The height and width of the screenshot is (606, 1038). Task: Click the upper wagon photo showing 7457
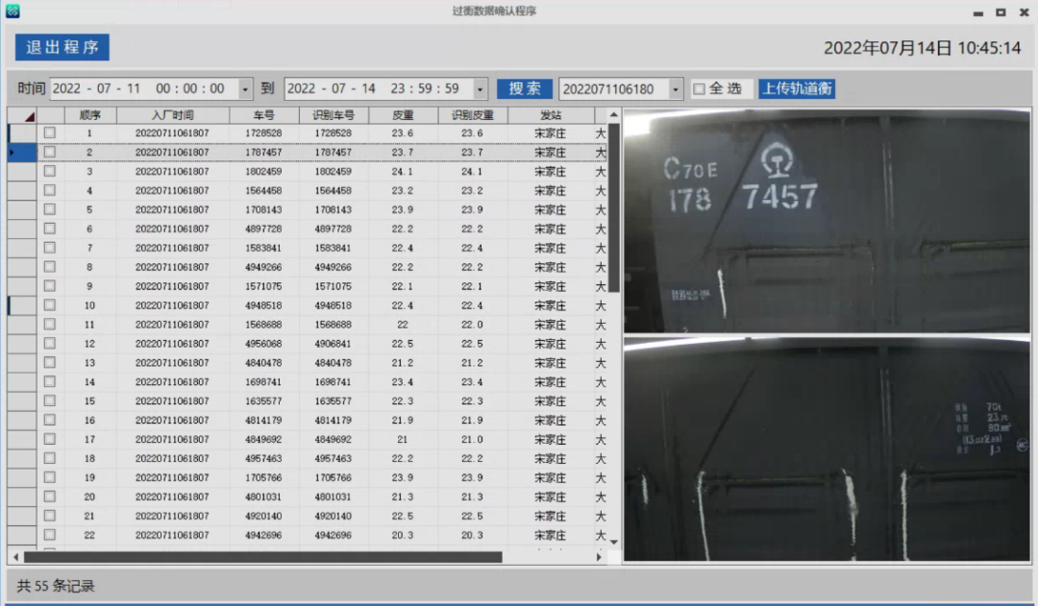tap(827, 220)
